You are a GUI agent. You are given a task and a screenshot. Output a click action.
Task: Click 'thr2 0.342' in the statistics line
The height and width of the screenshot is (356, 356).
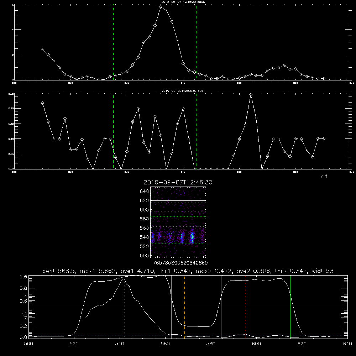coord(291,271)
